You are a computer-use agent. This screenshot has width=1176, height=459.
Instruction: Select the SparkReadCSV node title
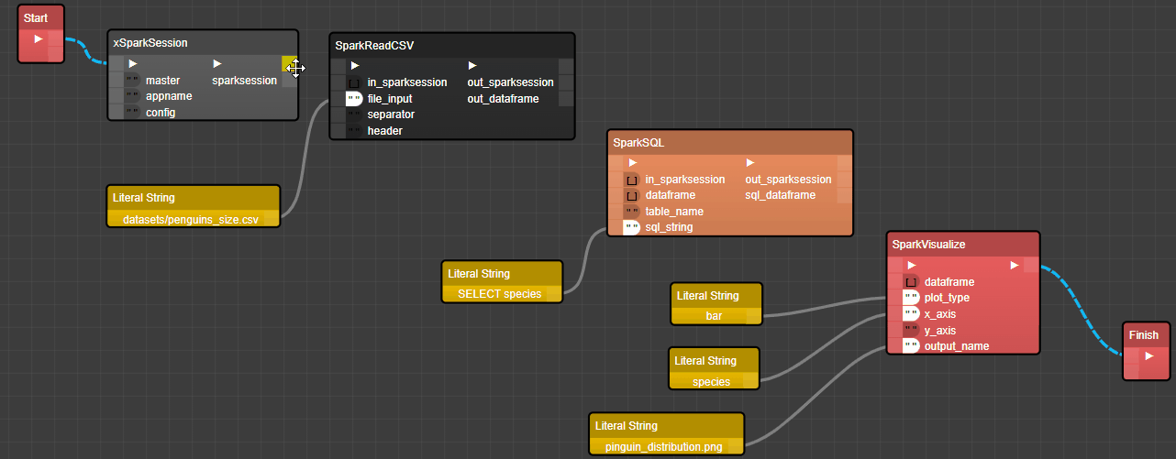pyautogui.click(x=374, y=46)
